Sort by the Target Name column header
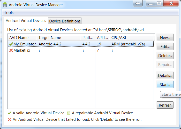This screenshot has height=129, width=181. pyautogui.click(x=59, y=38)
